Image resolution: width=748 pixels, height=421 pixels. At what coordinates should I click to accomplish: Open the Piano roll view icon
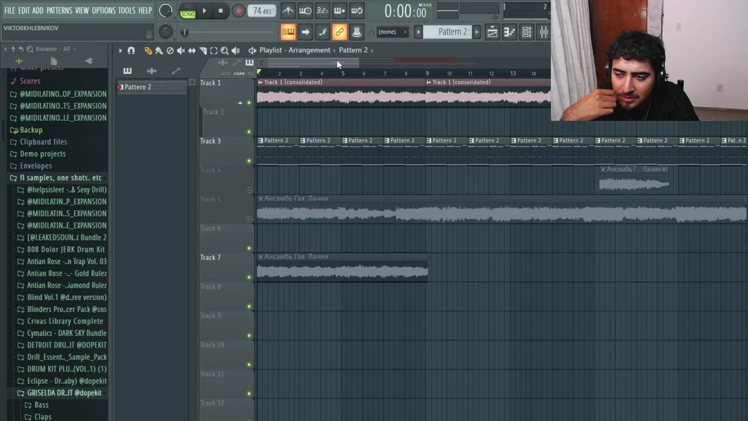tap(510, 32)
